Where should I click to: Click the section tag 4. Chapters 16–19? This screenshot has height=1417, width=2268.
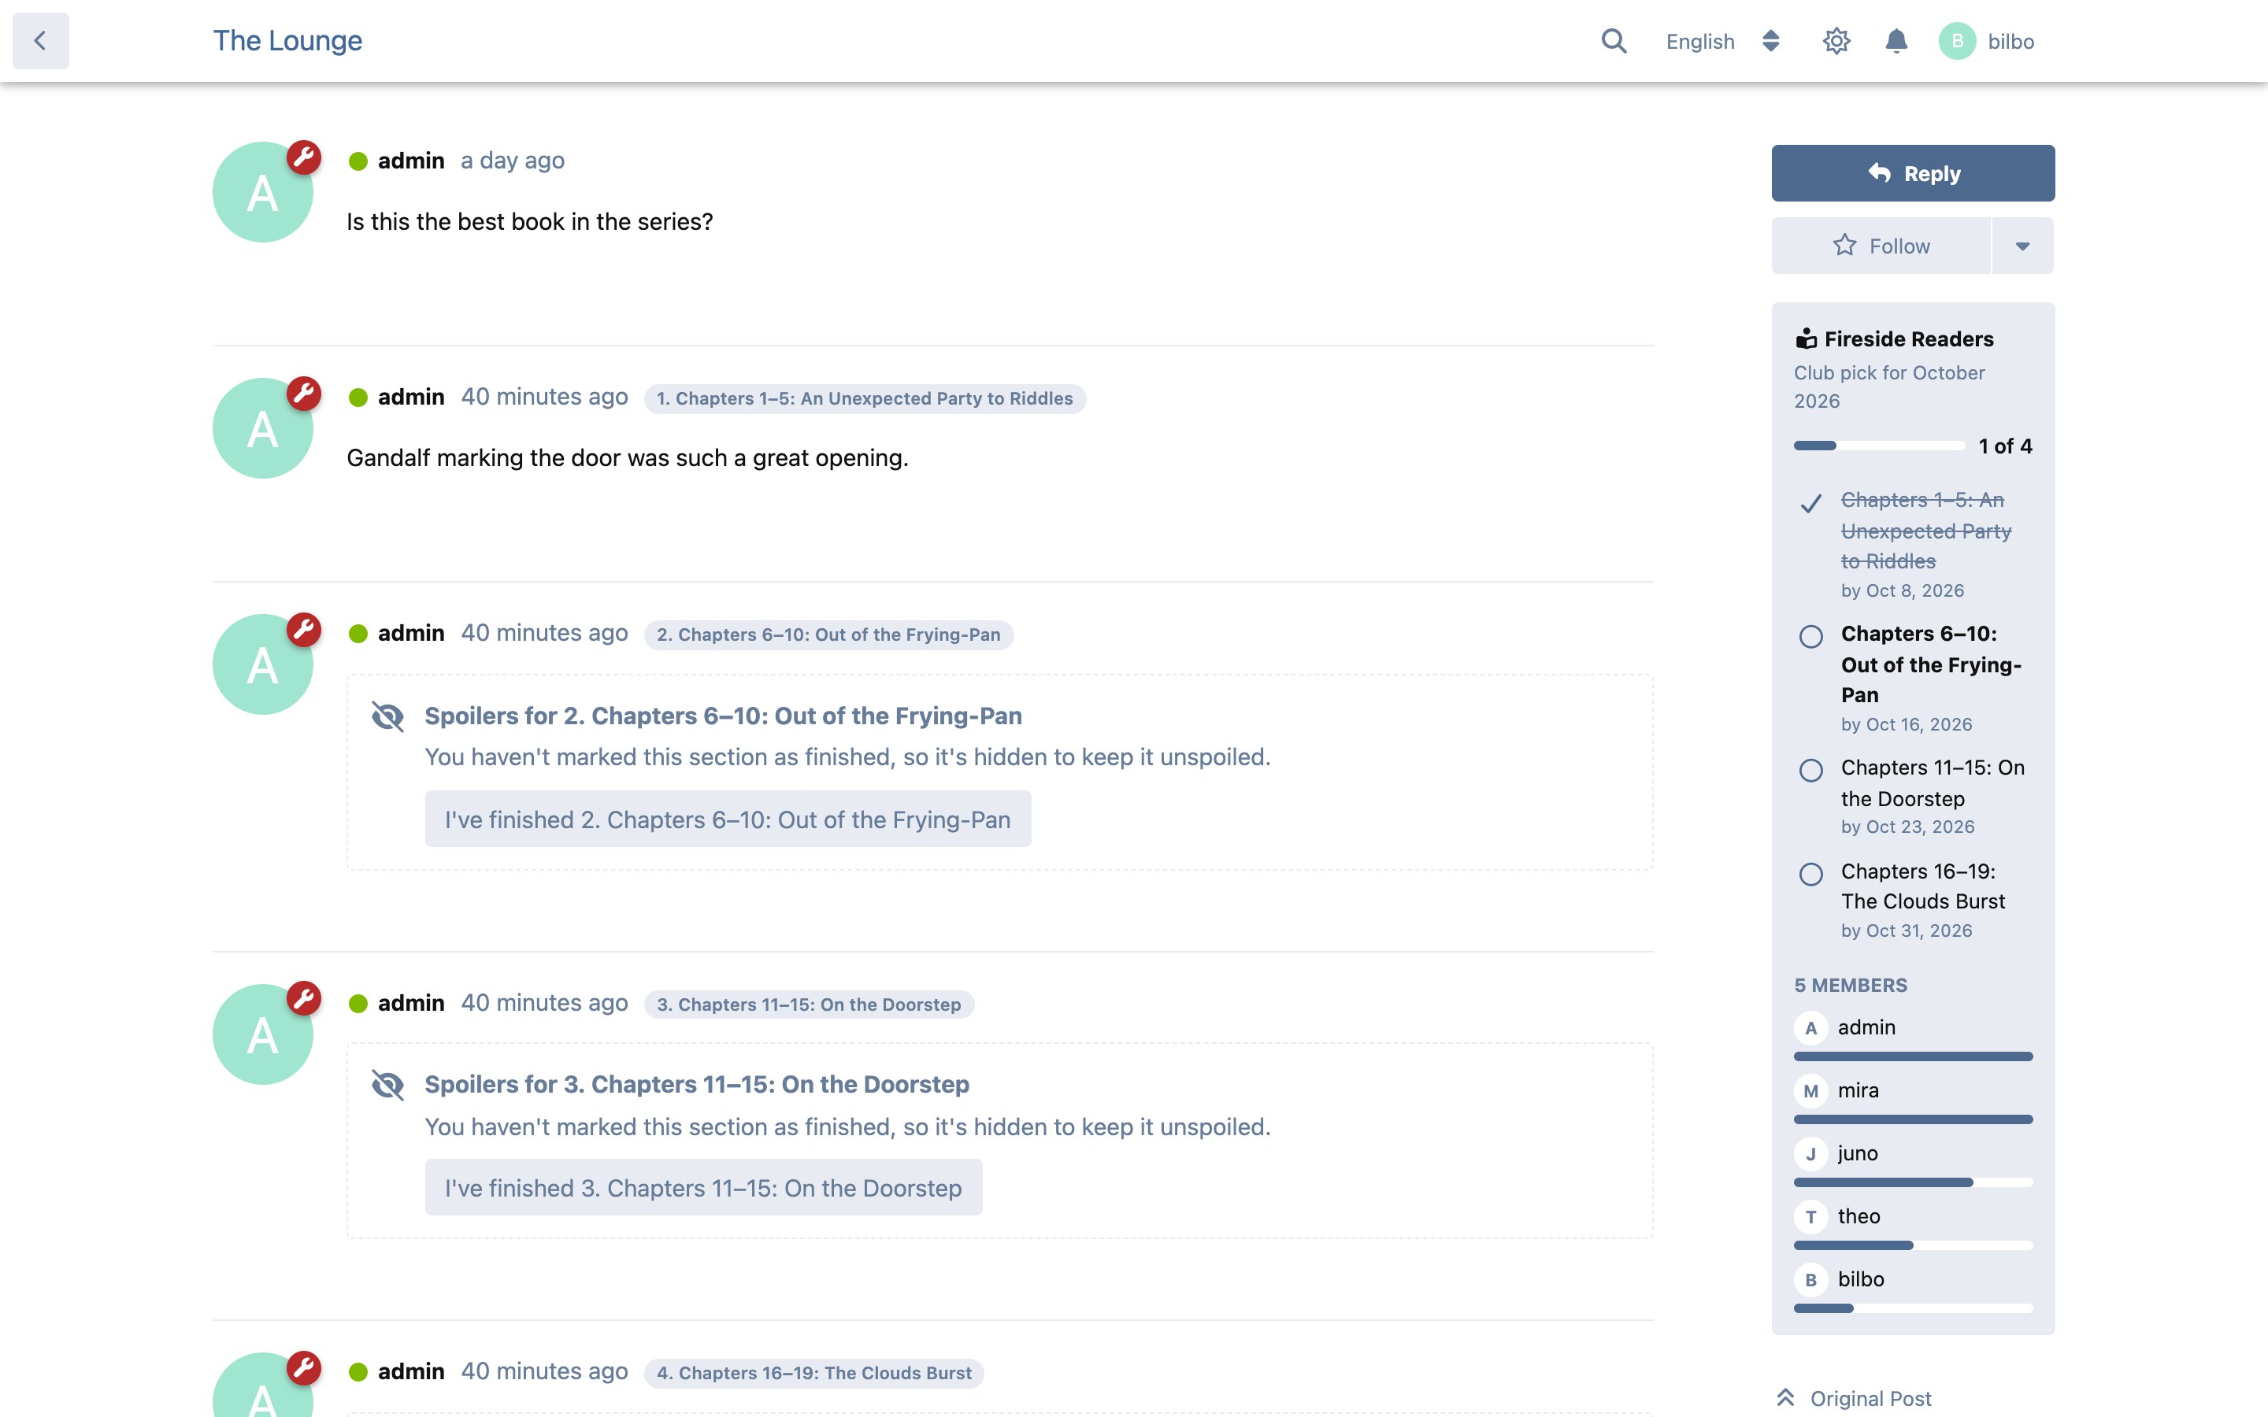coord(813,1373)
